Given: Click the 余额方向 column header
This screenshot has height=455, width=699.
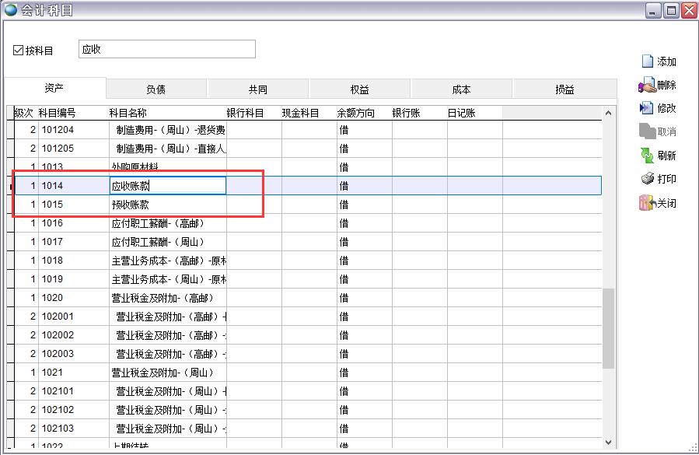Looking at the screenshot, I should [x=356, y=114].
